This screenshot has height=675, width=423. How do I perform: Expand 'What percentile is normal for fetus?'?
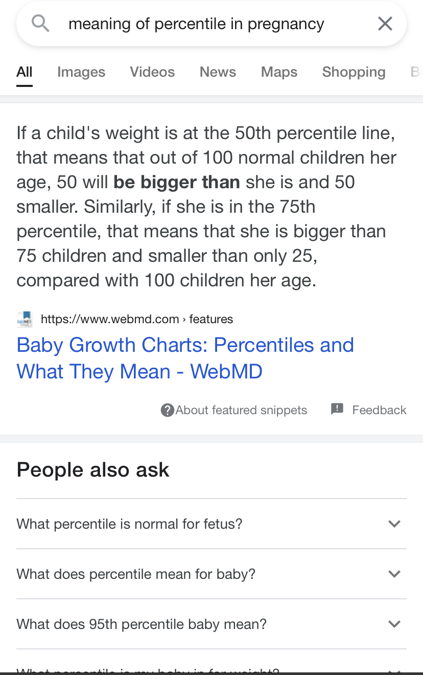point(212,524)
